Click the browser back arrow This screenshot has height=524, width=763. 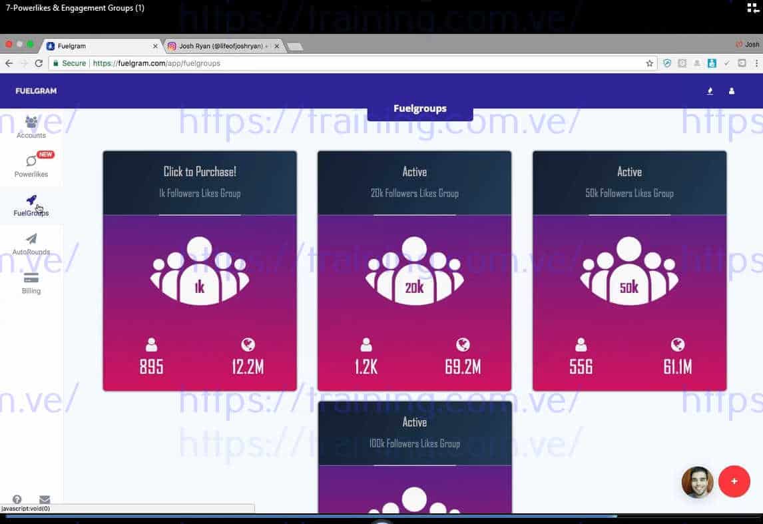pos(9,63)
